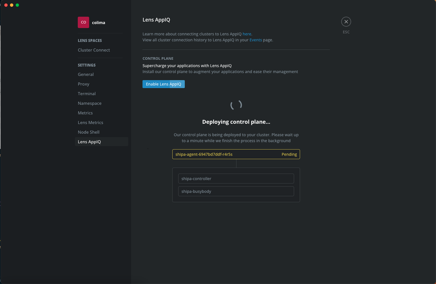The width and height of the screenshot is (436, 284).
Task: Click the Deploying control plane heading
Action: pos(236,122)
